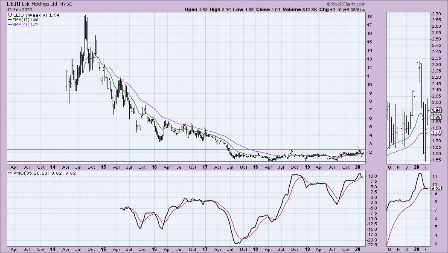Image resolution: width=448 pixels, height=253 pixels.
Task: Click the bold 1.94 price tag on the zoom panel
Action: tap(436, 110)
